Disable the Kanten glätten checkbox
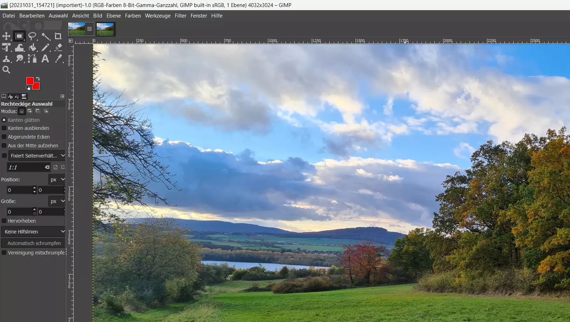Image resolution: width=570 pixels, height=322 pixels. [4, 120]
